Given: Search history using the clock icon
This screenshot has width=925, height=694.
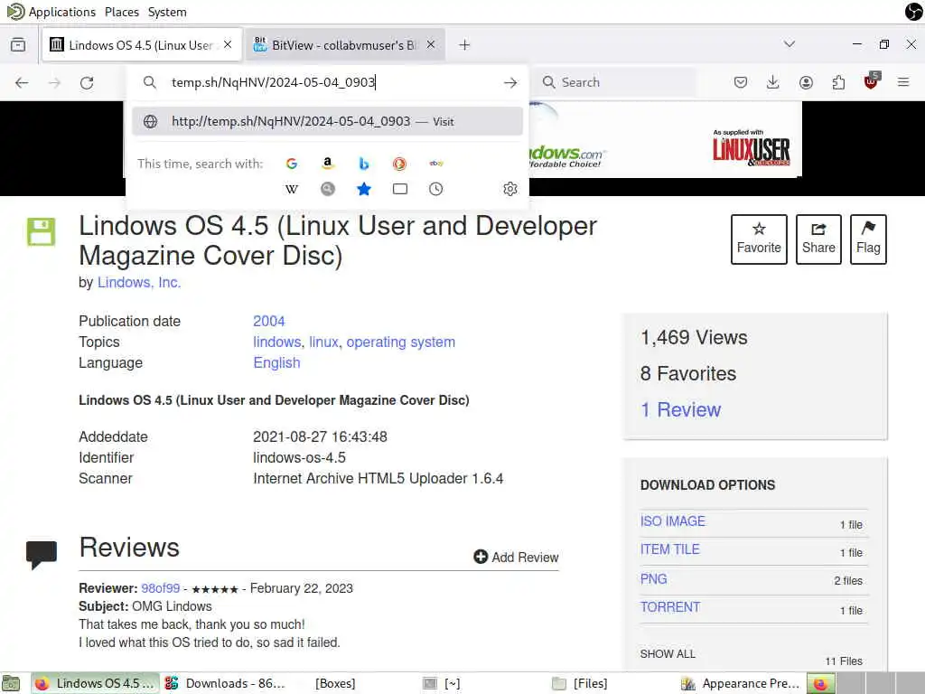Looking at the screenshot, I should 436,189.
